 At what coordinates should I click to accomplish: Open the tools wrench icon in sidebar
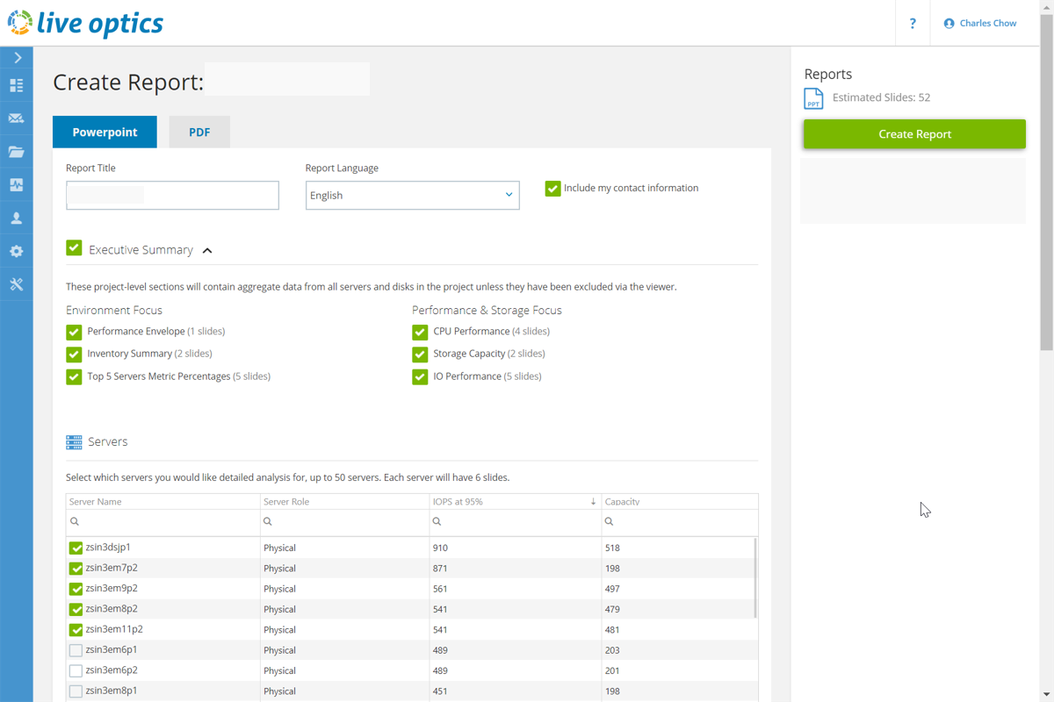(x=17, y=284)
